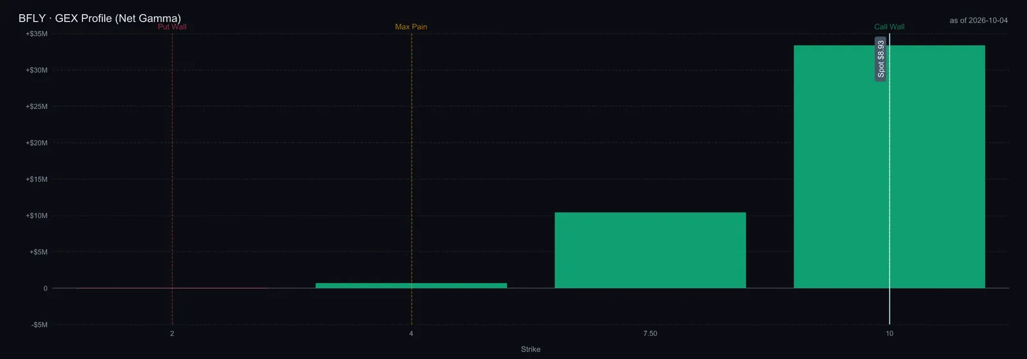The height and width of the screenshot is (359, 1027).
Task: Click the green bar at strike 7.50
Action: [650, 250]
